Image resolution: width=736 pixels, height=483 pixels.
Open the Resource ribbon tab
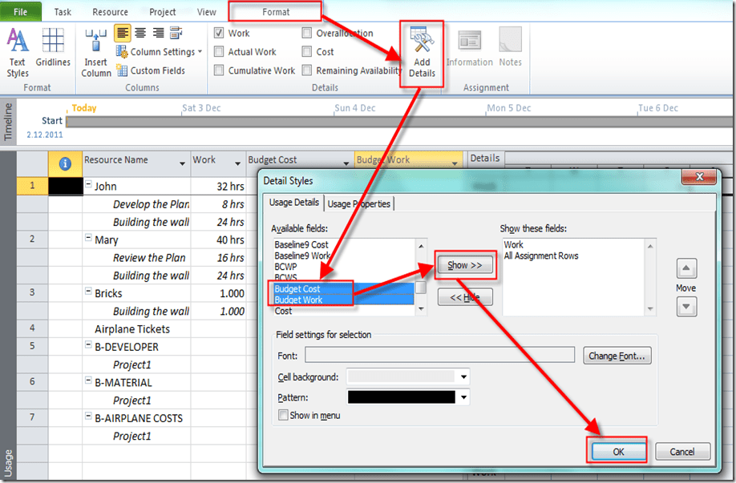coord(110,12)
